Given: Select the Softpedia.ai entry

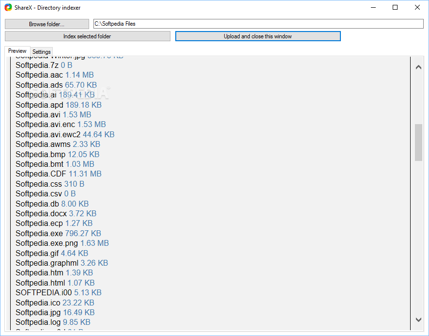Looking at the screenshot, I should (x=55, y=95).
